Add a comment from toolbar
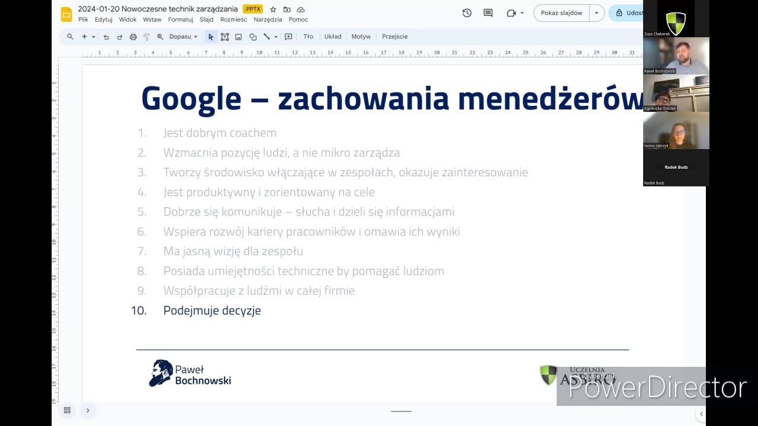Screen dimensions: 758x426 pos(288,37)
